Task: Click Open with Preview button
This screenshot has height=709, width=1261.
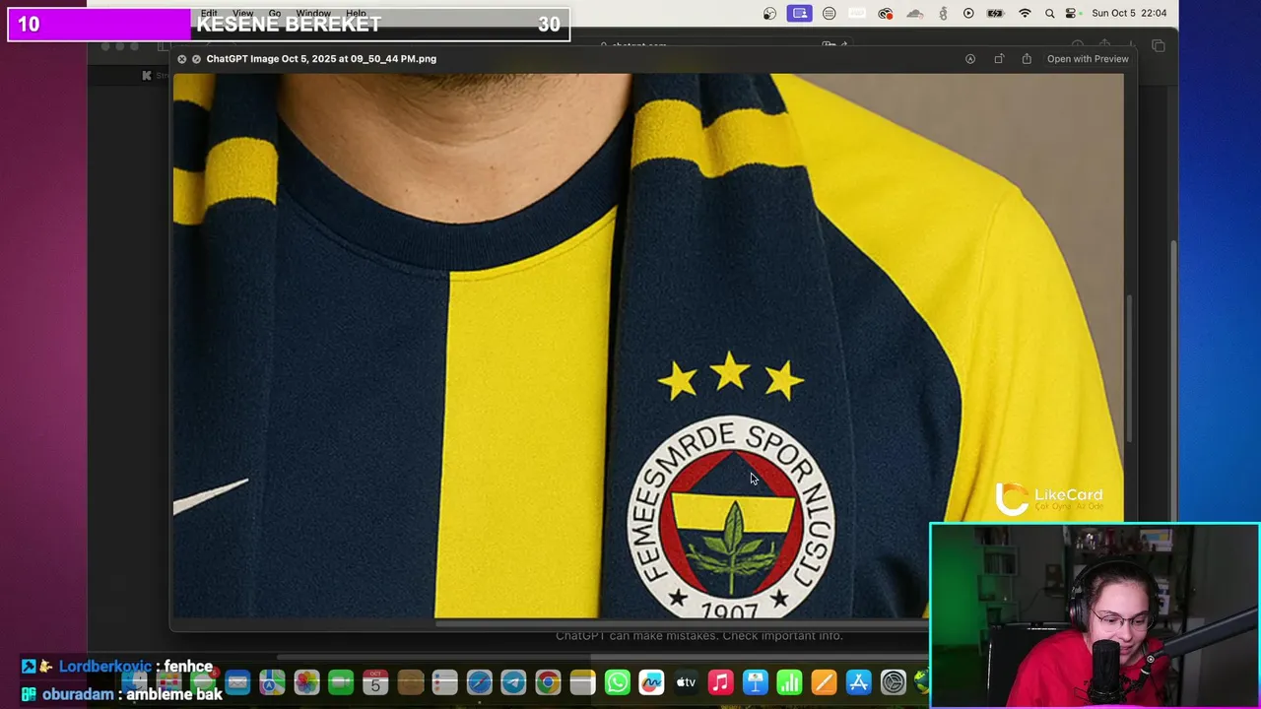Action: [x=1088, y=59]
